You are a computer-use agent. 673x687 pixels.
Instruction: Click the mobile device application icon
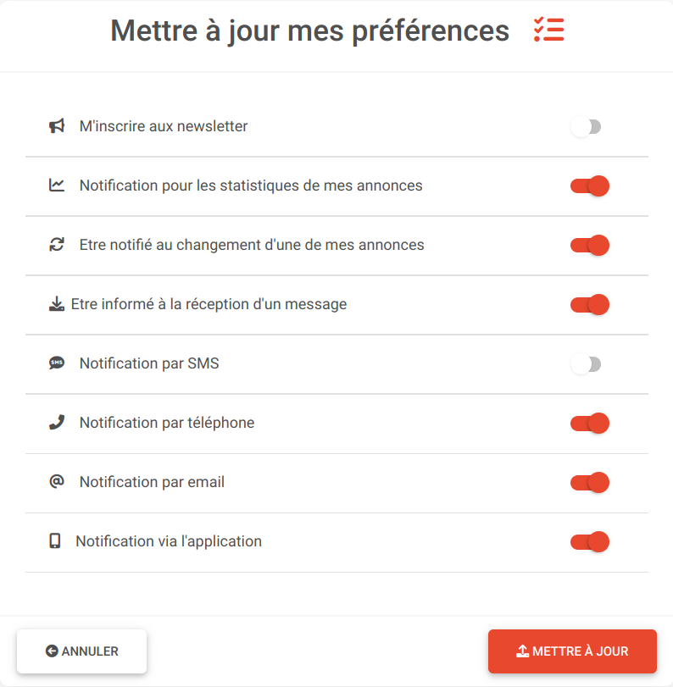point(55,541)
